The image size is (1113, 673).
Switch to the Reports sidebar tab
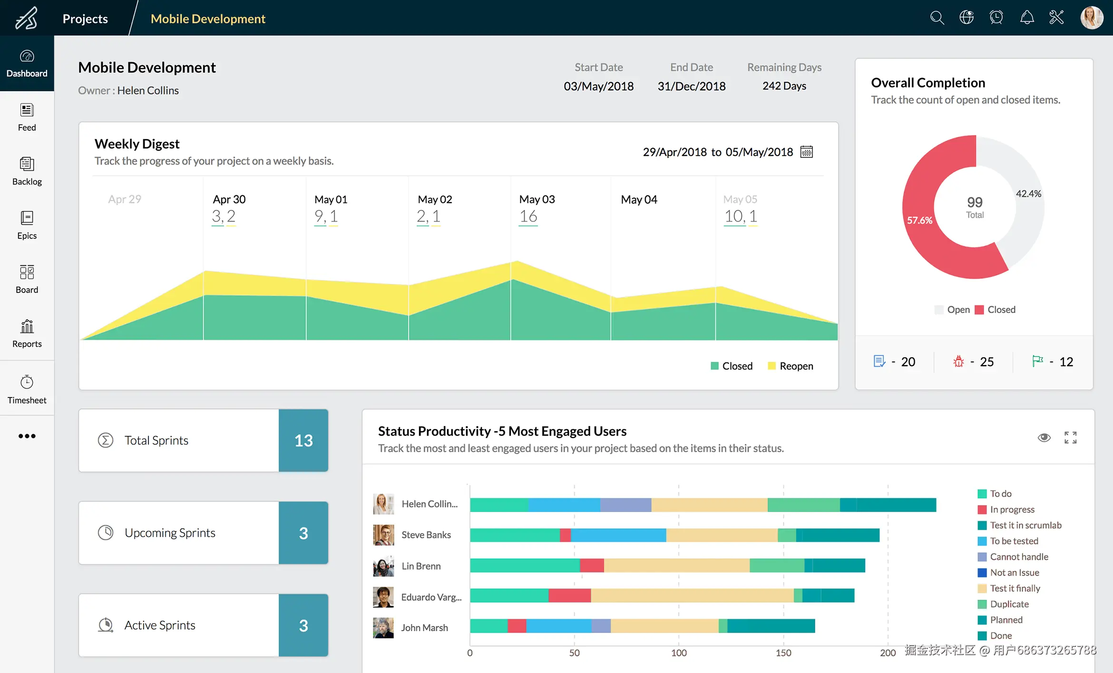(27, 333)
